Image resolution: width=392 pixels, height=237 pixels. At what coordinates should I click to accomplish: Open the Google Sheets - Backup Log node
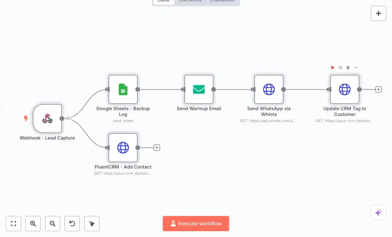pos(123,90)
